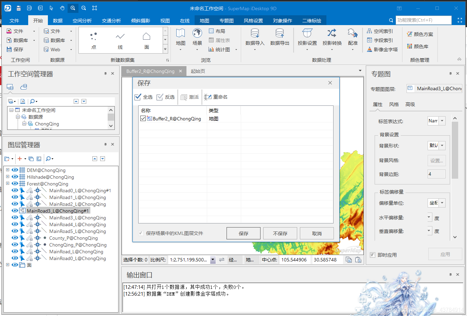Click 空间索引 spatial index icon

point(369,31)
